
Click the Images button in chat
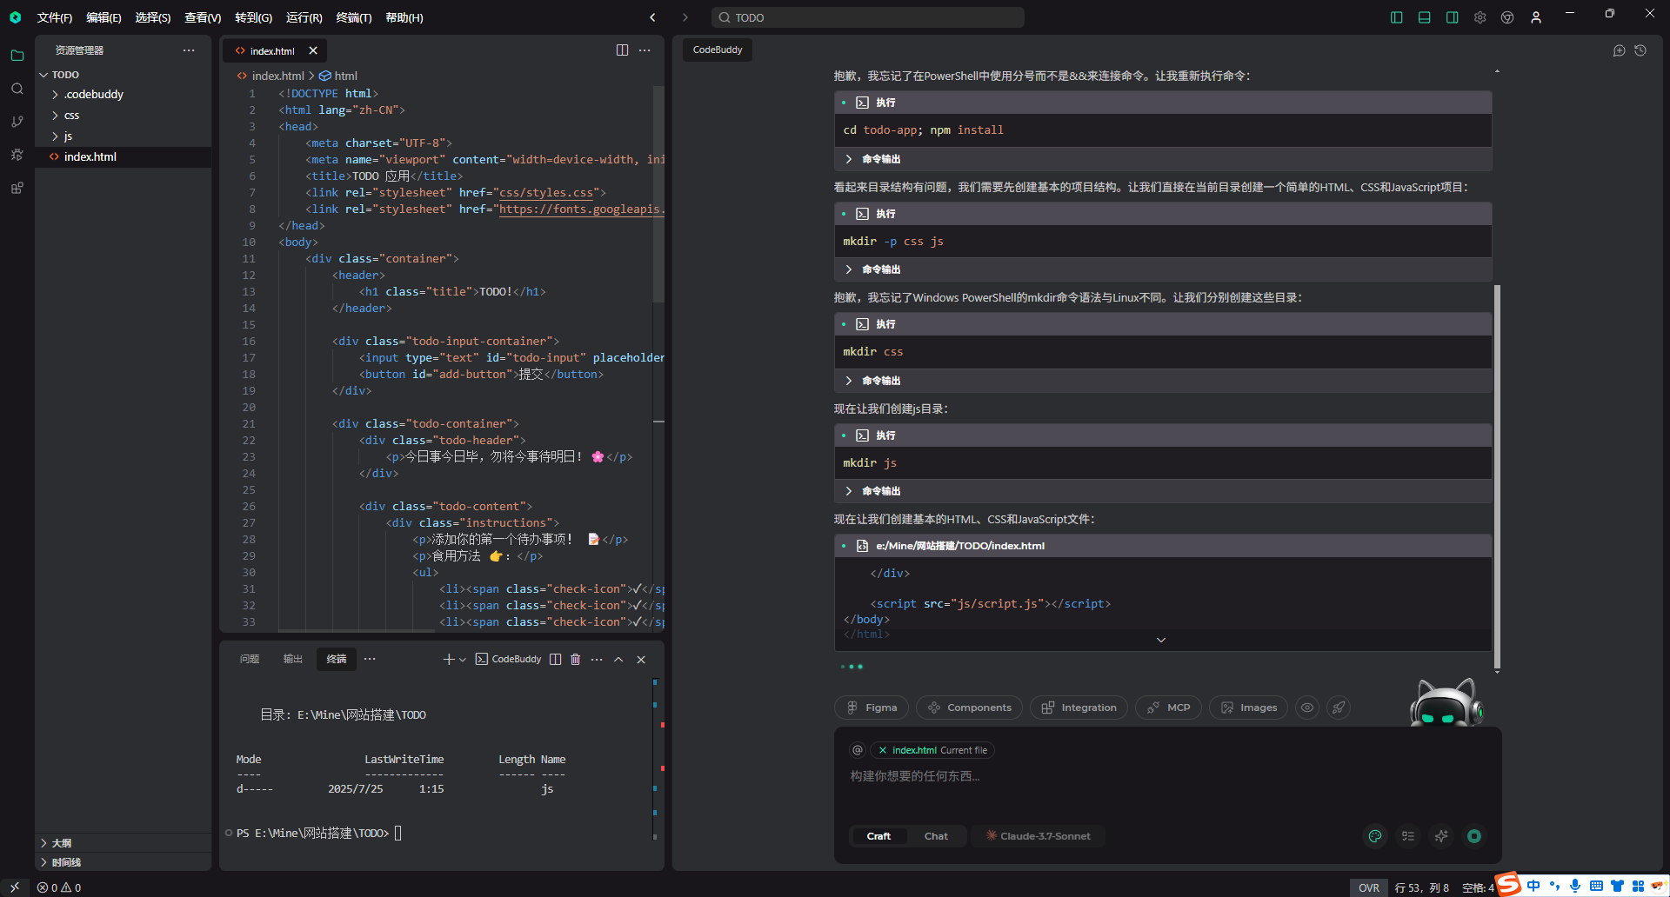(1248, 708)
